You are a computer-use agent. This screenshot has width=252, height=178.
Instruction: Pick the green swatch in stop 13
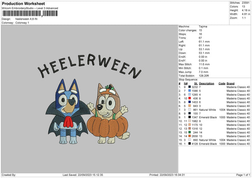pyautogui.click(x=190, y=133)
